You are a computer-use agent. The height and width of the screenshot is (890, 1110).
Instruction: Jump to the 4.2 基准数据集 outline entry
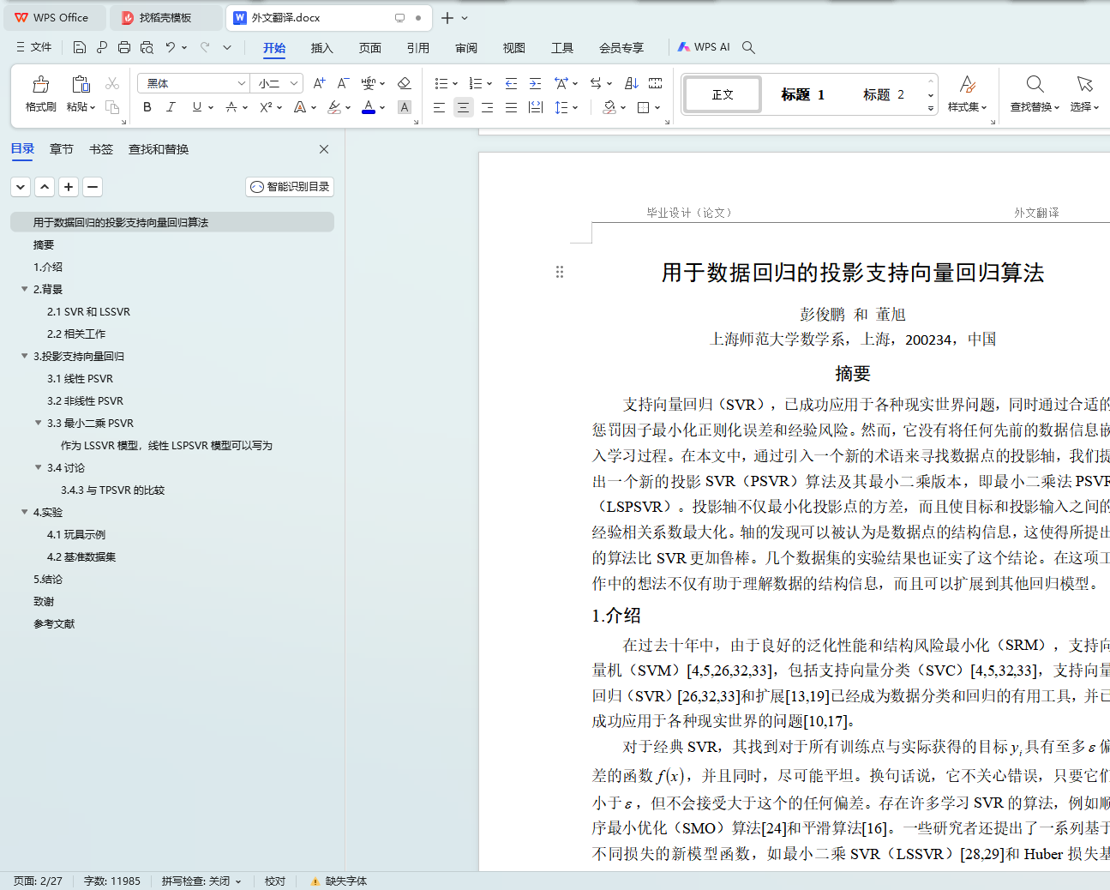tap(81, 556)
